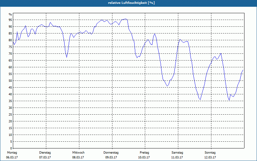This screenshot has height=161, width=257.
Task: Click the '30' y-axis value
Action: (10, 108)
